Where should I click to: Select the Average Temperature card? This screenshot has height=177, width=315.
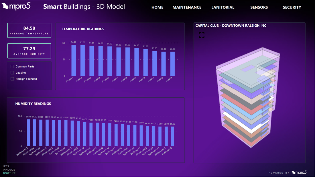(29, 30)
